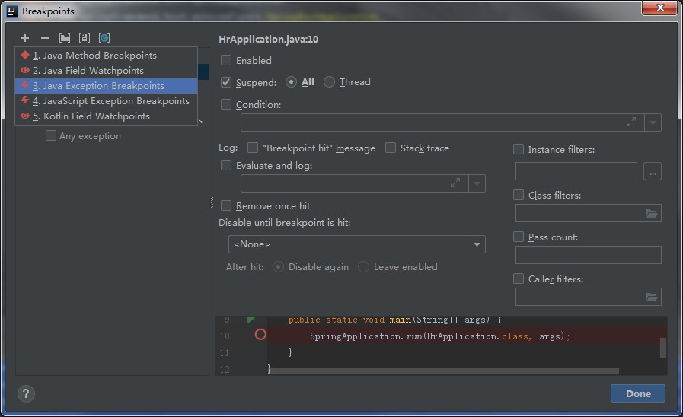Open the Evaluate and log history dropdown
This screenshot has height=417, width=683.
coord(477,183)
